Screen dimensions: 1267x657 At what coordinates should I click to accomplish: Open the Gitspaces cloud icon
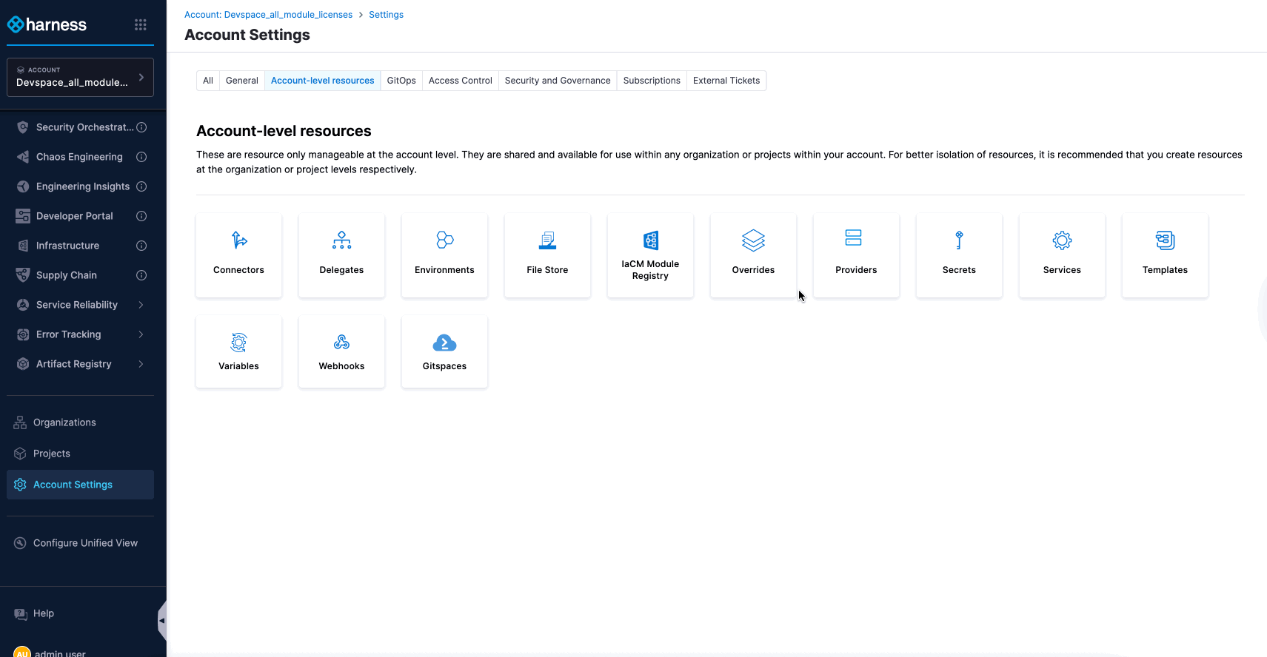[x=444, y=343]
